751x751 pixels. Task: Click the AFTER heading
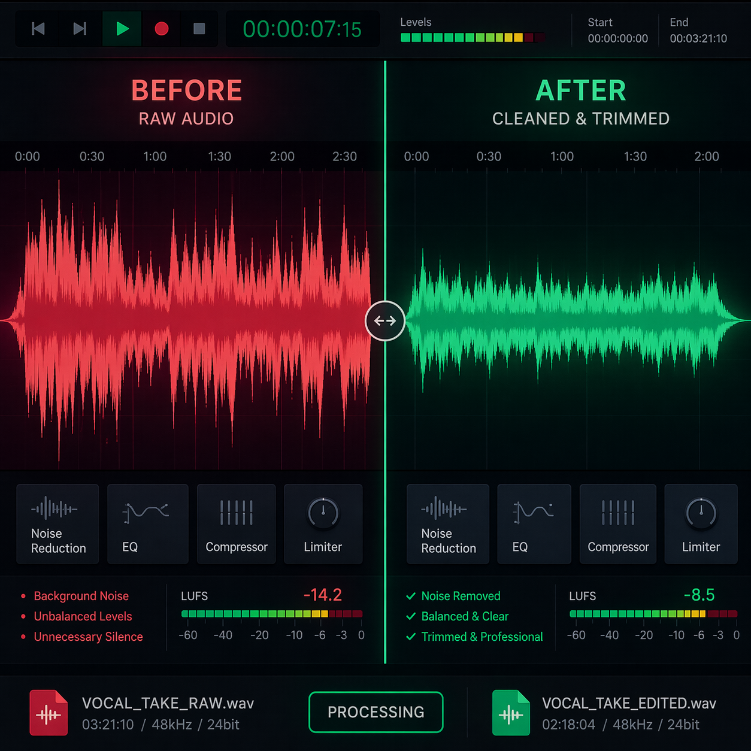coord(581,91)
